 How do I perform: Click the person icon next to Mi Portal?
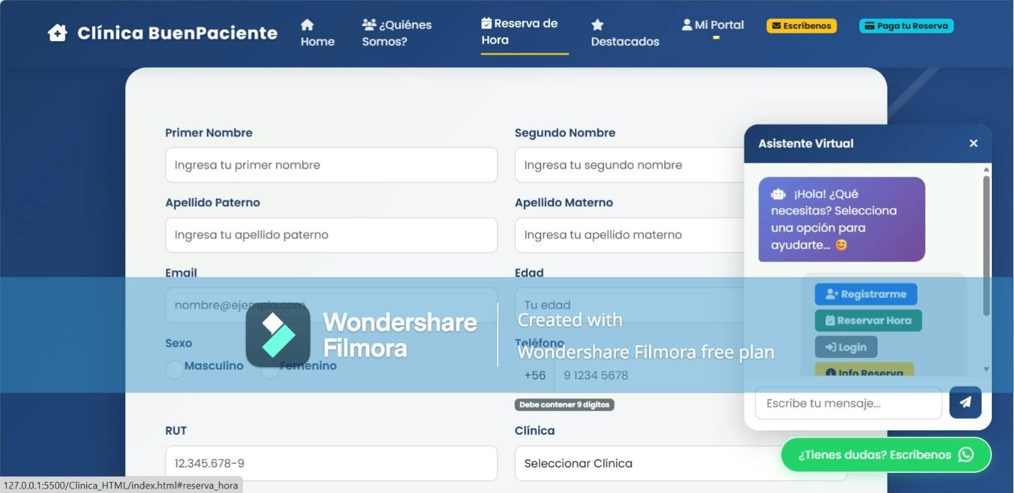[x=687, y=25]
